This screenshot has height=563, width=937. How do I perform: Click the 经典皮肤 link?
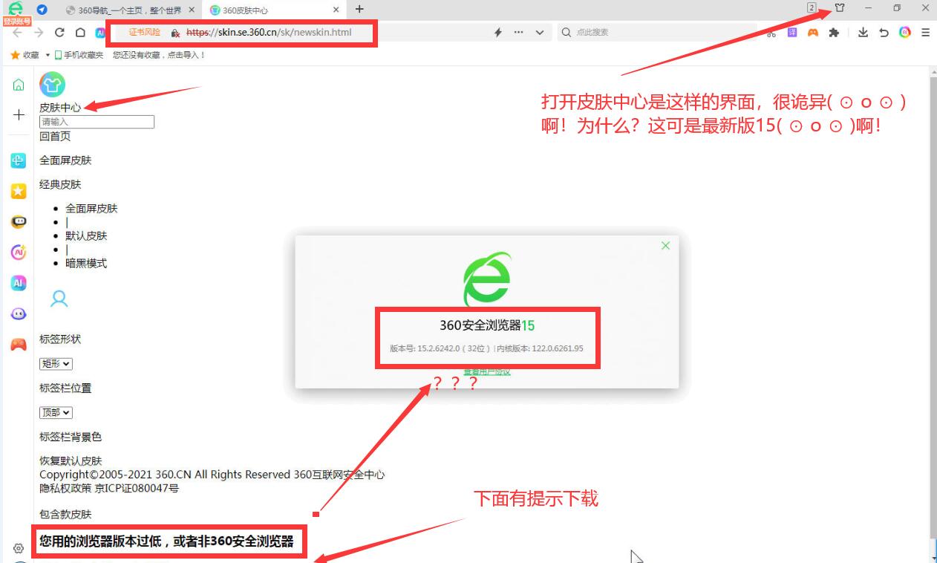tap(60, 184)
